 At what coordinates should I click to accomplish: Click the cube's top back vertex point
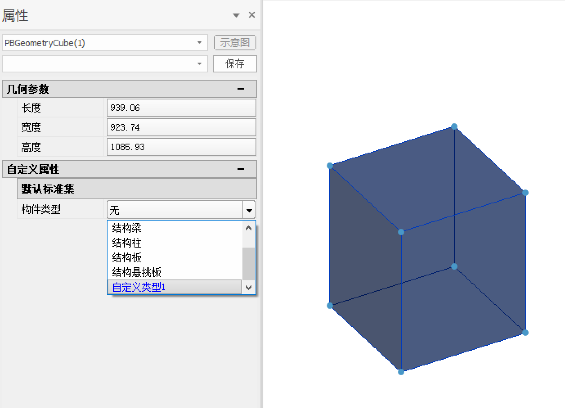(x=454, y=126)
